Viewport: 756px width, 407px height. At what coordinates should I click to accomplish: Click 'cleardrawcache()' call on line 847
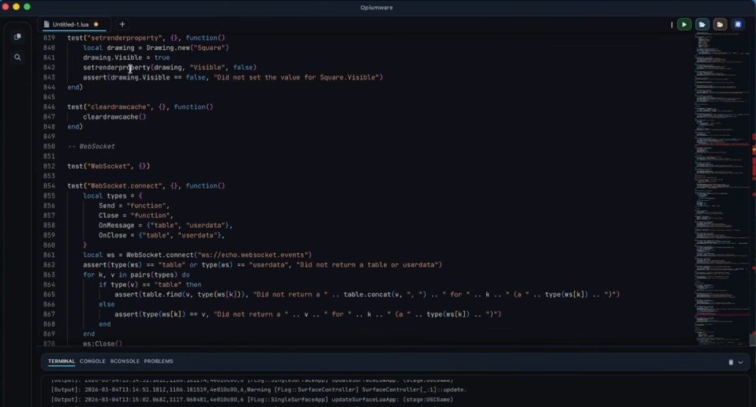tap(115, 117)
